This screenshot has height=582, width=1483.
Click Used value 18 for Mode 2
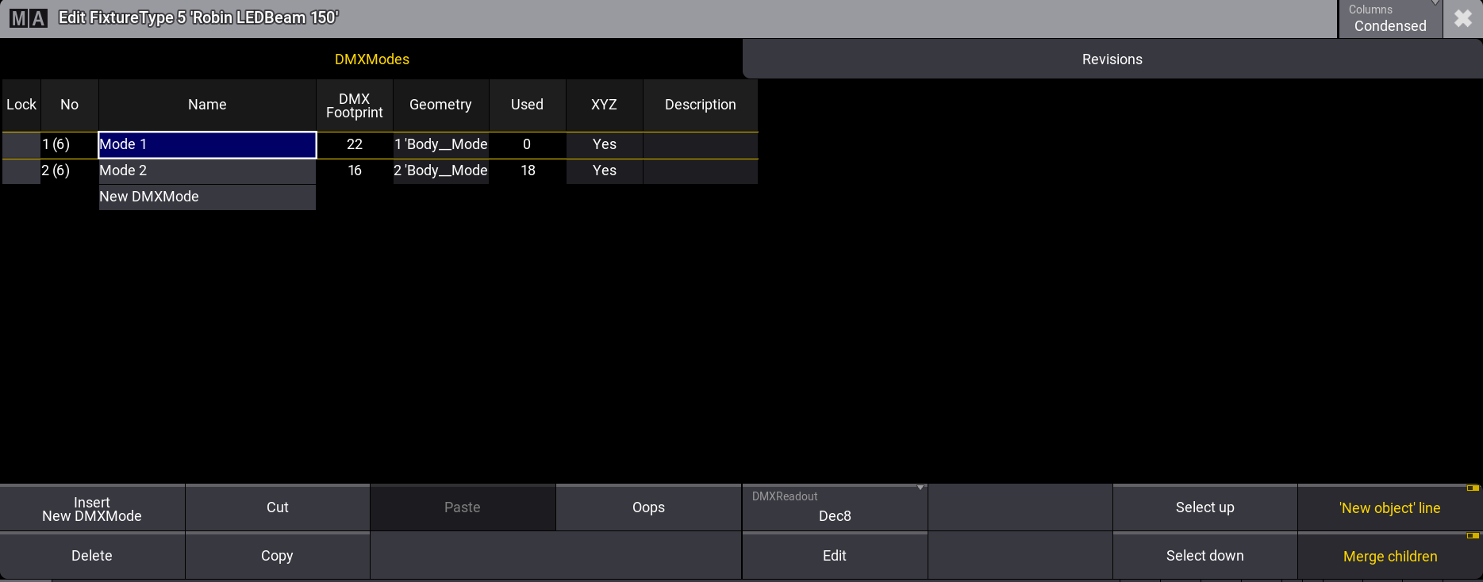click(x=527, y=170)
